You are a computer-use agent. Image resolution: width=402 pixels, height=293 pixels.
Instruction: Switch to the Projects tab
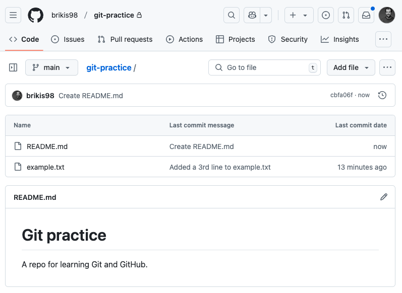[236, 39]
